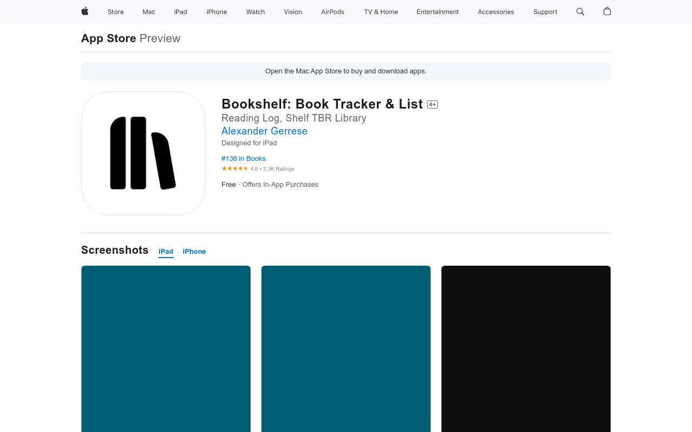Open the Entertainment menu
Viewport: 692px width, 432px height.
coord(438,12)
